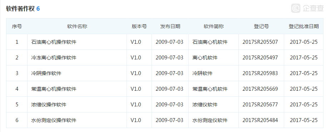Click version V1.0 in 冷阱操作软件 row
326x132 pixels.
click(136, 73)
